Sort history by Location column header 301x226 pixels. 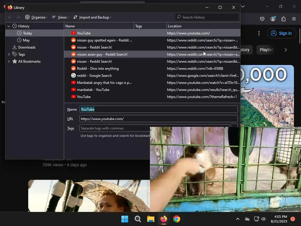coord(203,26)
